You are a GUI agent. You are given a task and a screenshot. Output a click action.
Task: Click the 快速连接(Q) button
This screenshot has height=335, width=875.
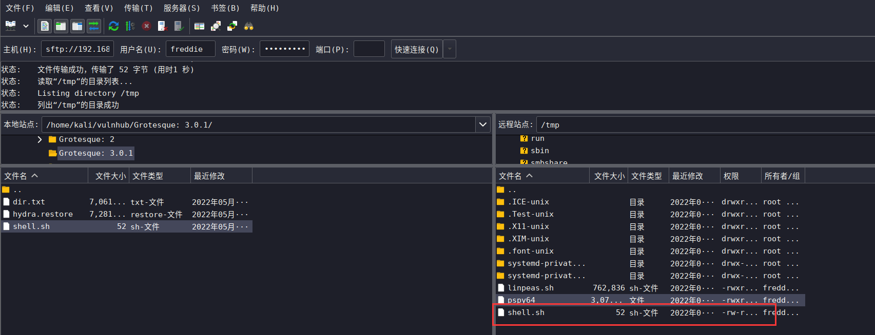click(417, 49)
